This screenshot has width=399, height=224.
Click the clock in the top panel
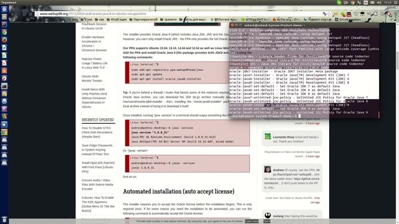(388, 2)
